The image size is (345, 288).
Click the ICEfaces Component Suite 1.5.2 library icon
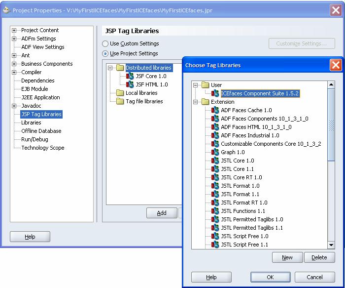coord(215,93)
